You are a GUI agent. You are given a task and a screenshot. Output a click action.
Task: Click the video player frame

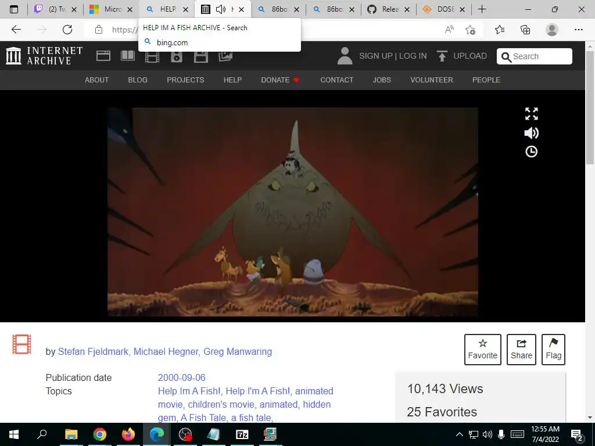[293, 211]
